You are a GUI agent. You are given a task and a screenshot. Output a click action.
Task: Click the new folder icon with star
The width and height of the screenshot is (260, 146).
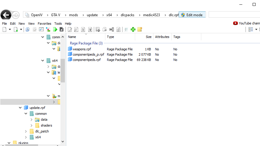[140, 29]
